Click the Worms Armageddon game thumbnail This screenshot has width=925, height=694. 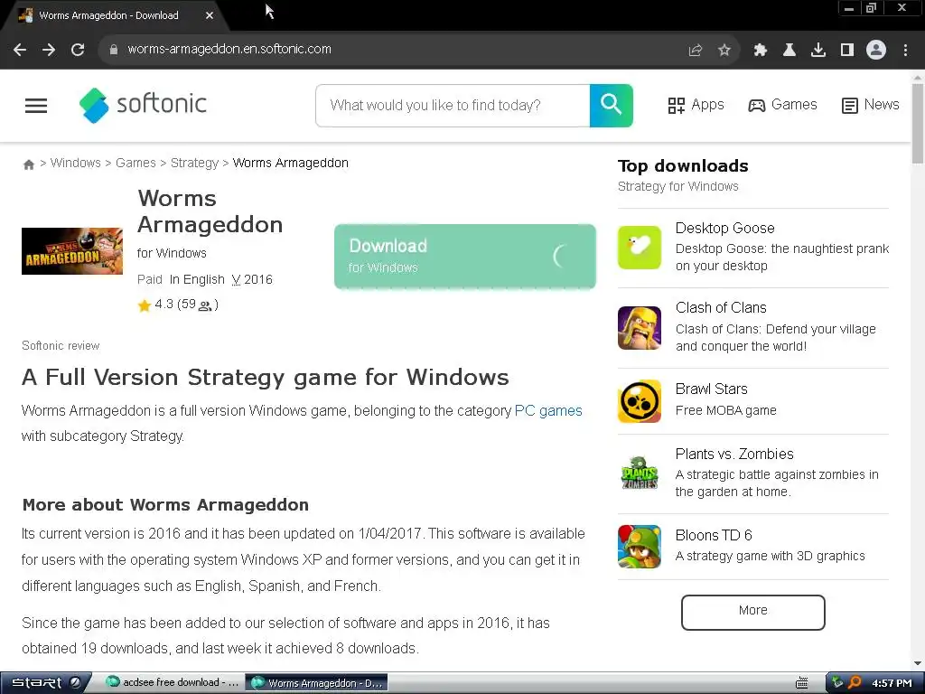pyautogui.click(x=72, y=251)
